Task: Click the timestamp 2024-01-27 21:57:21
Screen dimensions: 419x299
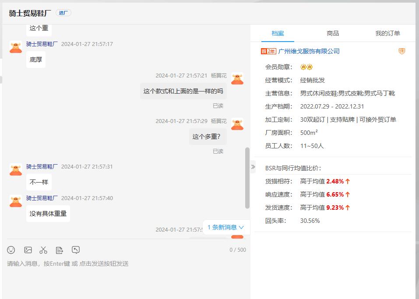Action: coord(181,76)
